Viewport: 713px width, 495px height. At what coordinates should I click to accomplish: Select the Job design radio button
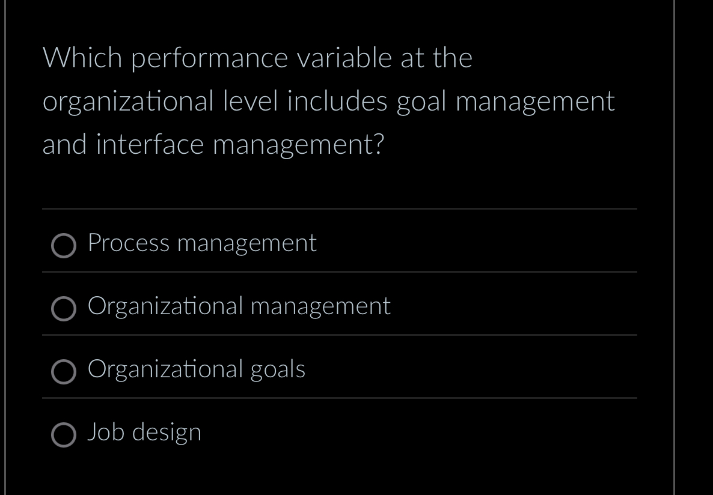click(64, 435)
